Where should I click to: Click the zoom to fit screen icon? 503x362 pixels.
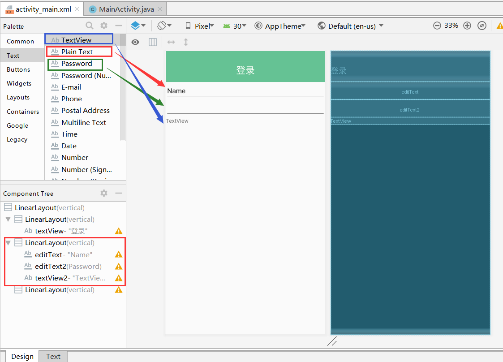[482, 26]
